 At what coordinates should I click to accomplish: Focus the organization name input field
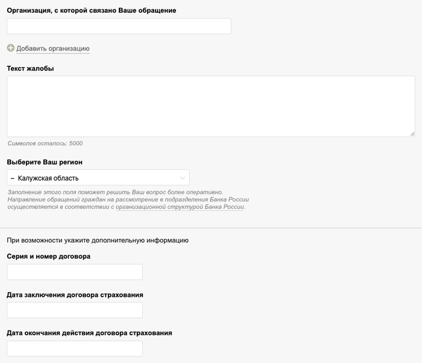click(x=119, y=26)
